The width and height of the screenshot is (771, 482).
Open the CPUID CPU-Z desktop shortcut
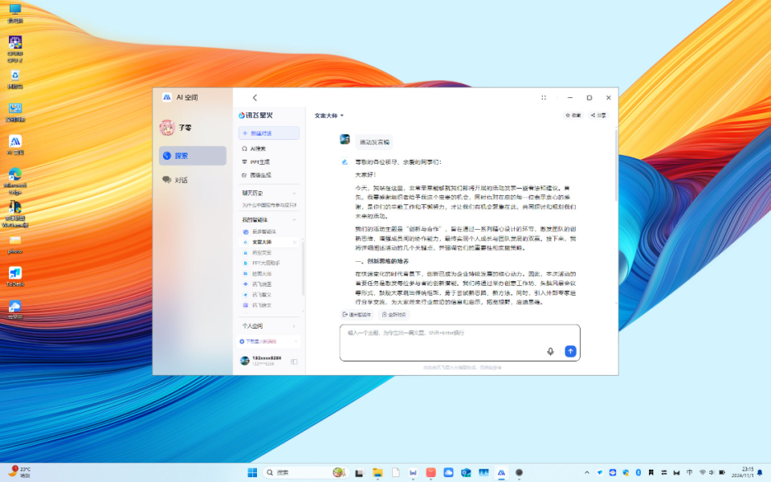point(15,49)
